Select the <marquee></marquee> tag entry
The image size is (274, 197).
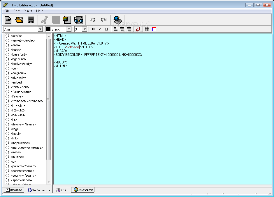[27, 148]
